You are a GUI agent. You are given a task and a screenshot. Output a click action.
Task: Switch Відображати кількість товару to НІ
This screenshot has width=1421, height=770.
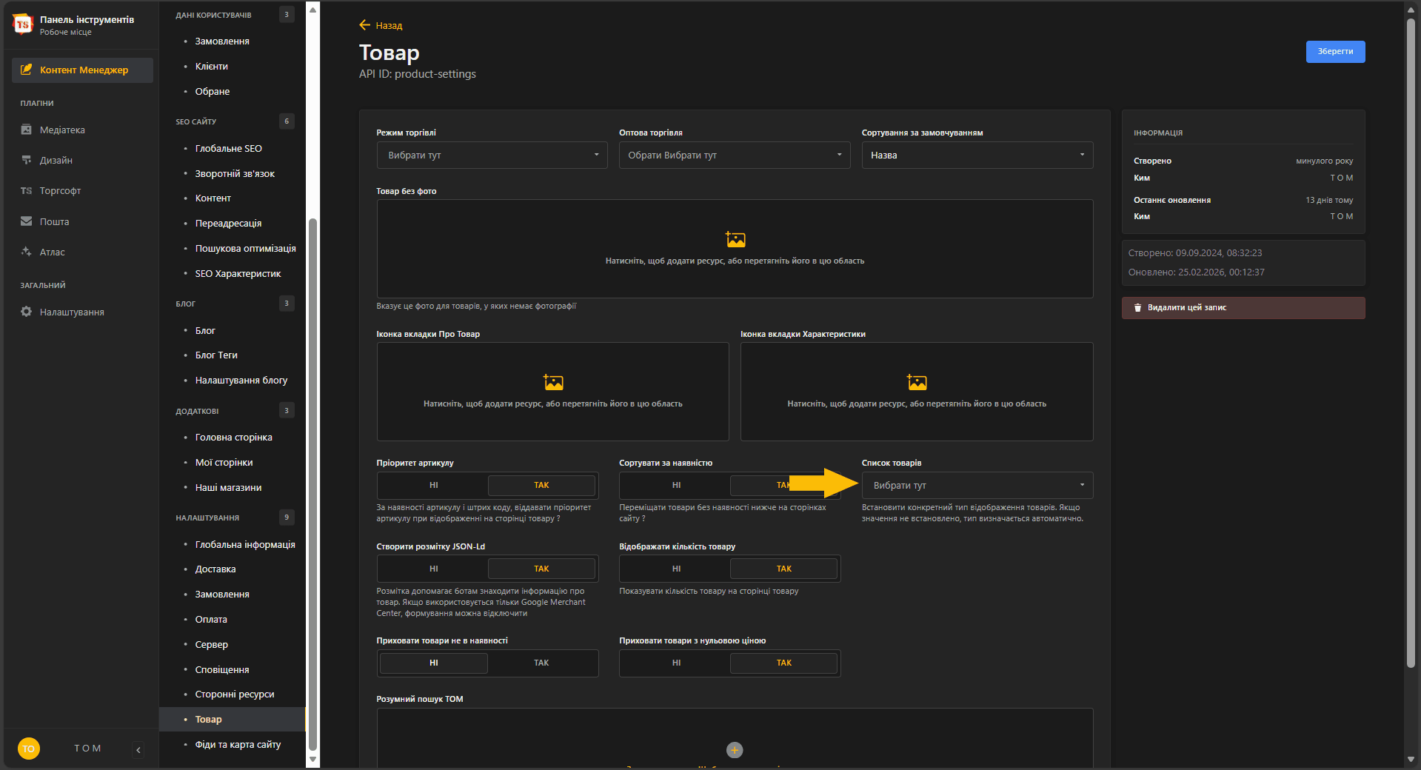675,569
